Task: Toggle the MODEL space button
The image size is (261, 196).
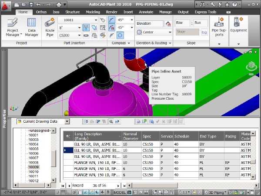Action: tap(119, 193)
